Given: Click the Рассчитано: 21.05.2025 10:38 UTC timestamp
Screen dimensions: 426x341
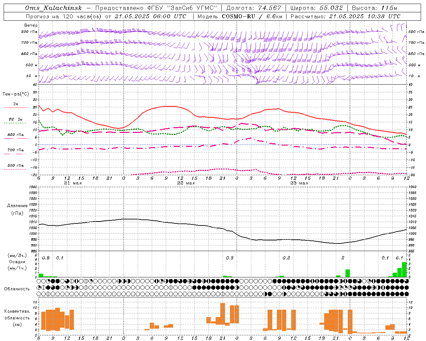Looking at the screenshot, I should [x=345, y=16].
